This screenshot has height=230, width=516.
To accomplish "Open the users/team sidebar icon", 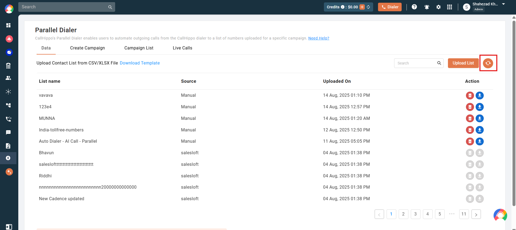I will pos(8,78).
